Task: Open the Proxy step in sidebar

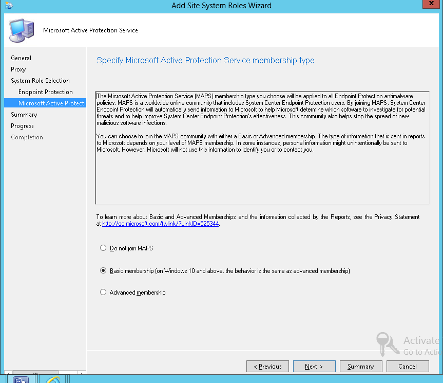Action: coord(18,69)
